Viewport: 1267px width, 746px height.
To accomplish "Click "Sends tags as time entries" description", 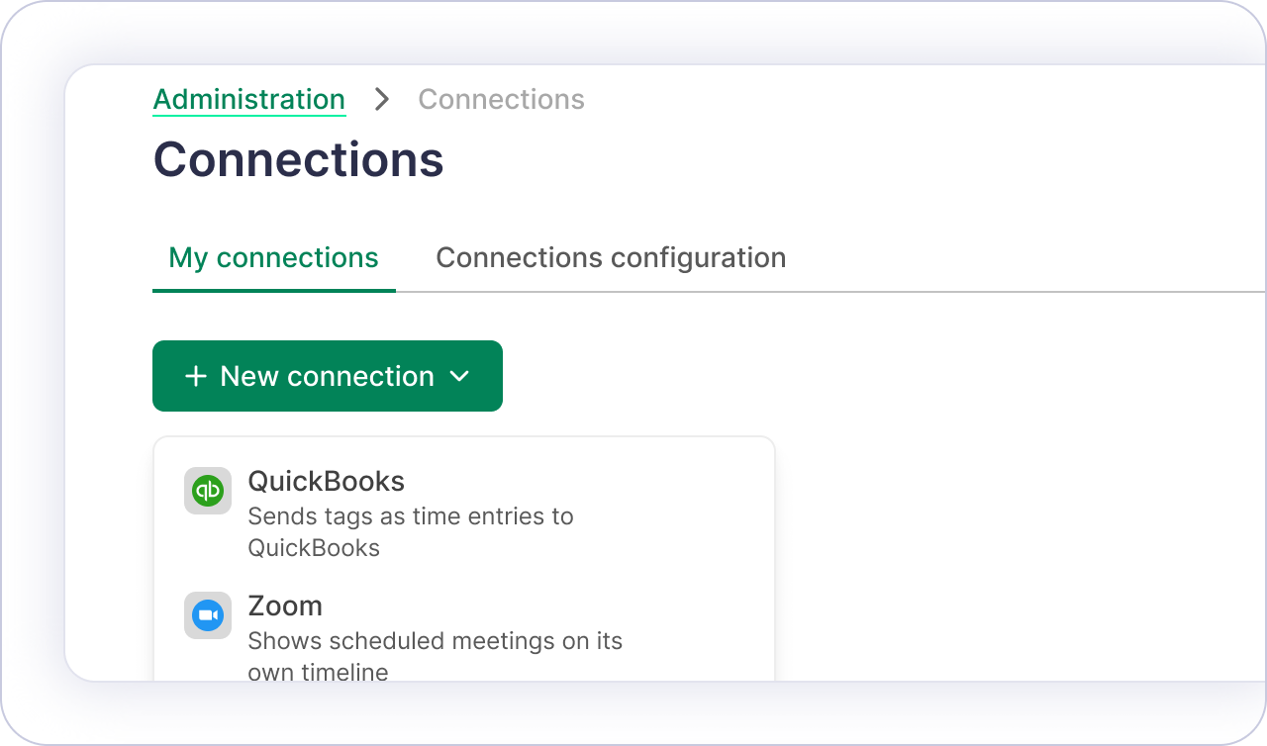I will click(410, 516).
